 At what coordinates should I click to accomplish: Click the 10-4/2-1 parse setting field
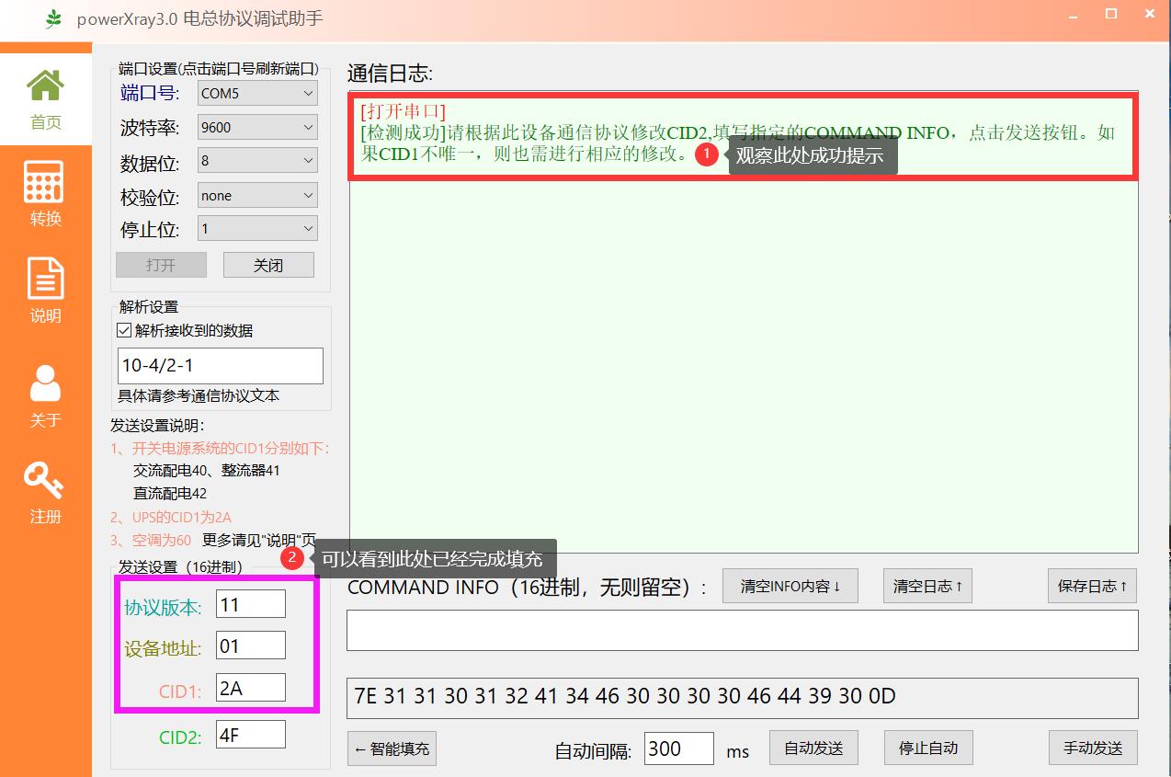[x=221, y=365]
